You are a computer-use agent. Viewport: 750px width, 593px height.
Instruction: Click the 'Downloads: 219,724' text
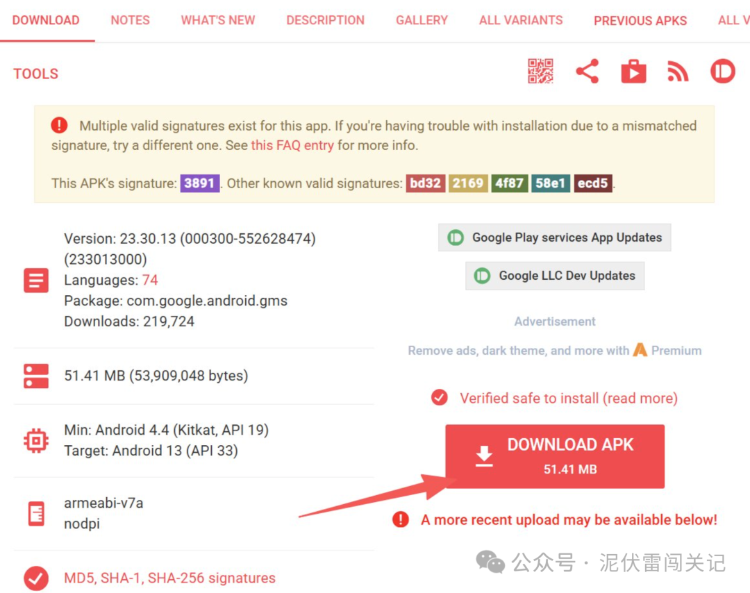(x=129, y=321)
